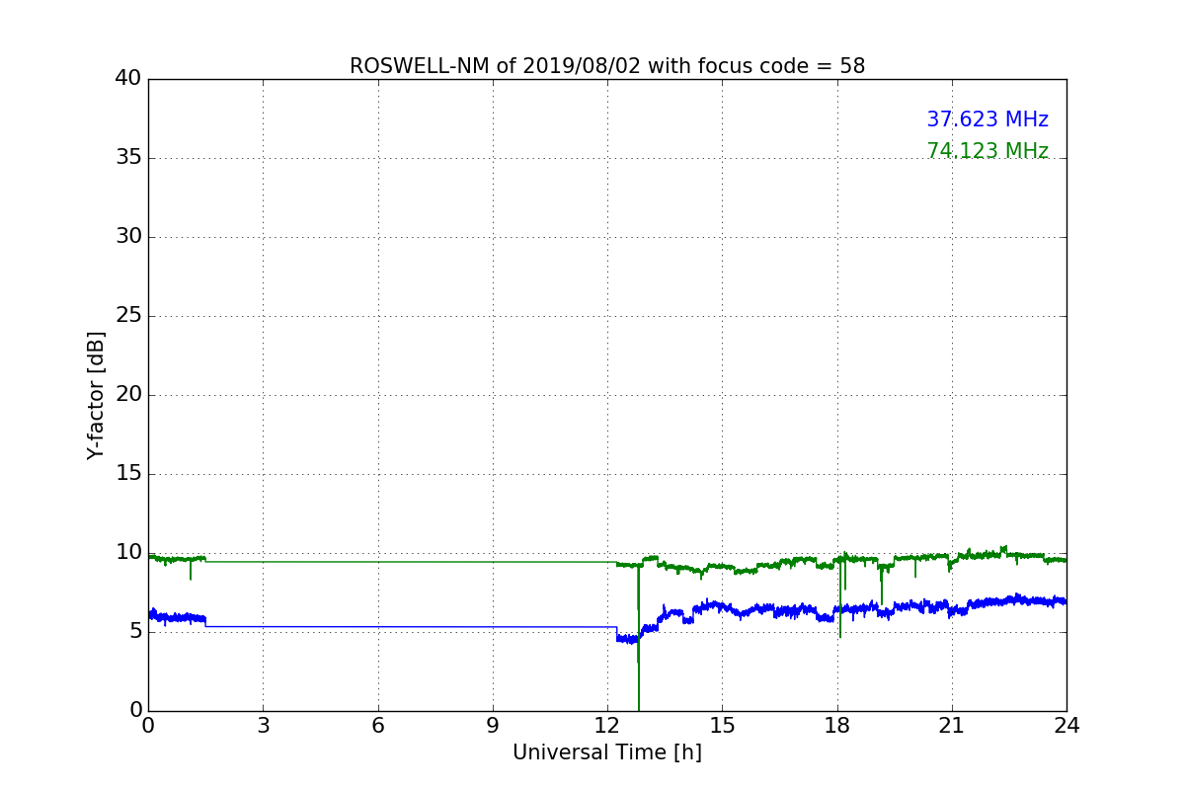The width and height of the screenshot is (1185, 790).
Task: Click the y-axis tick label '30'
Action: tap(128, 236)
